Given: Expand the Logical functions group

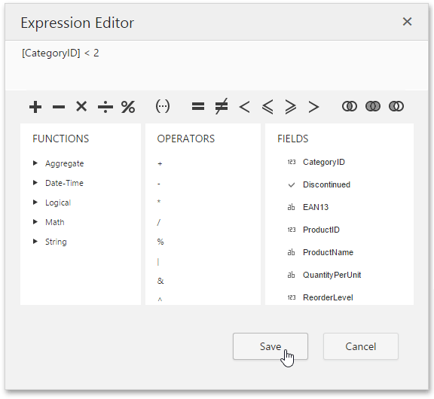Looking at the screenshot, I should (x=35, y=202).
